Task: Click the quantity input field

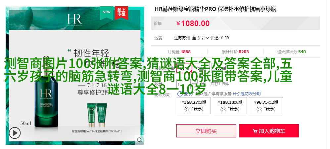Action: [184, 84]
